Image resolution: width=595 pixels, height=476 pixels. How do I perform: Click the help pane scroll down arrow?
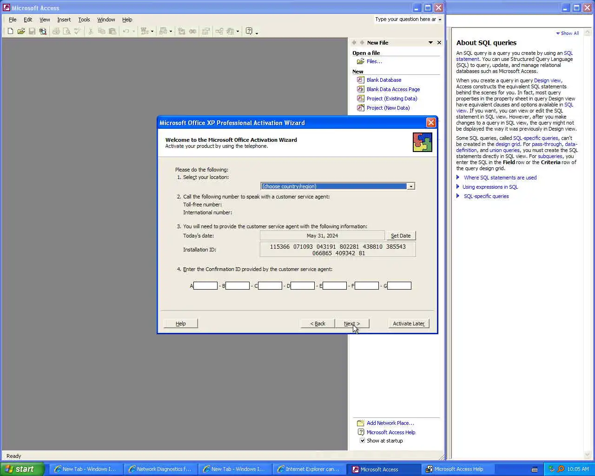587,455
